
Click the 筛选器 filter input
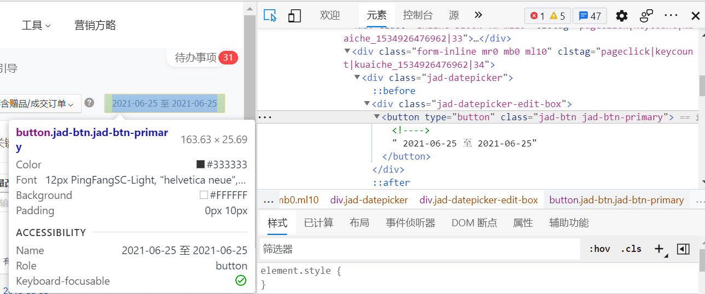(x=420, y=249)
